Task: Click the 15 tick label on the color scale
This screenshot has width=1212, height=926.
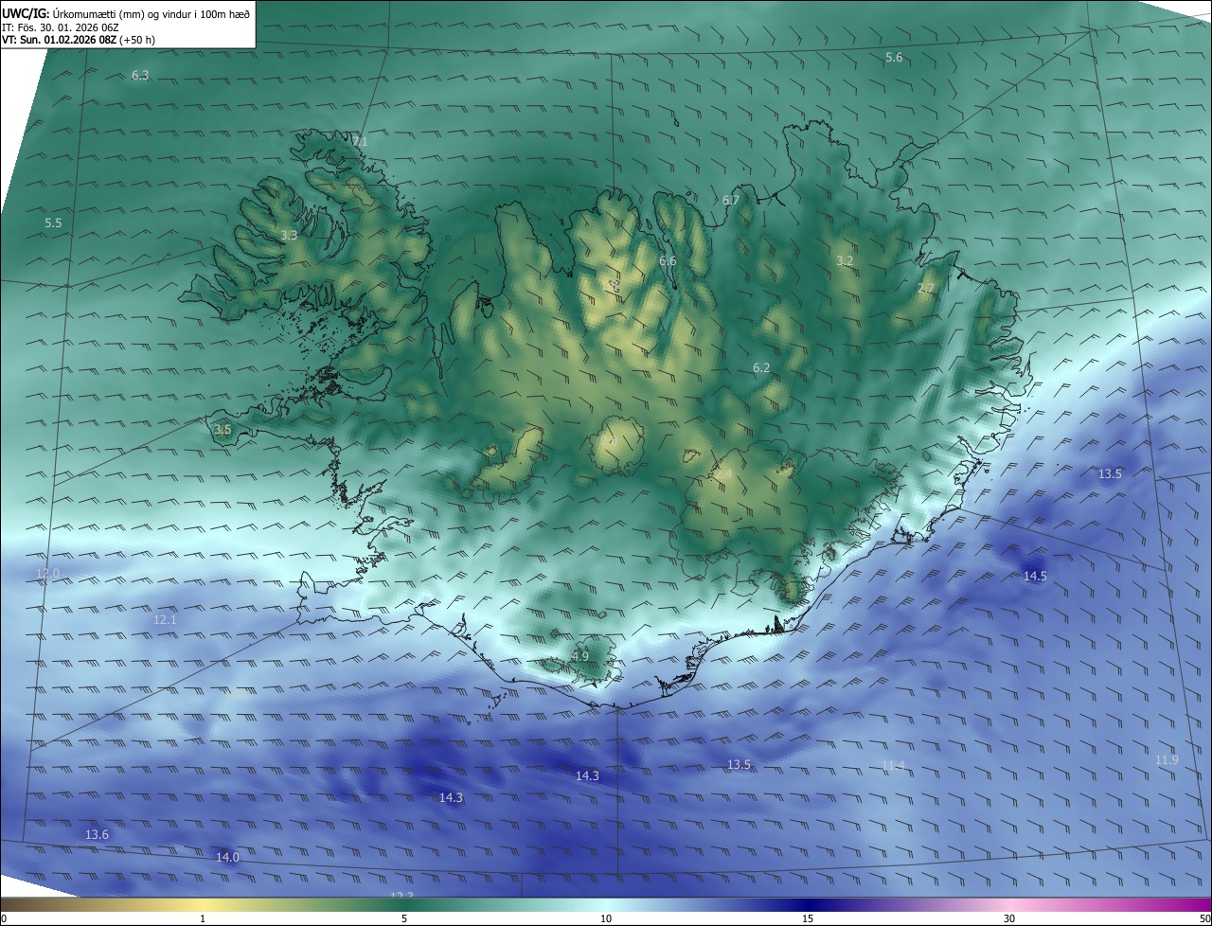Action: [808, 918]
